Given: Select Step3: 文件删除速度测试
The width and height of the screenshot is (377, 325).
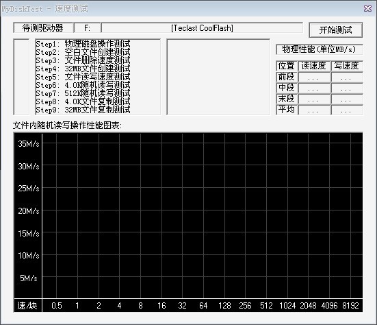Looking at the screenshot, I should [83, 60].
